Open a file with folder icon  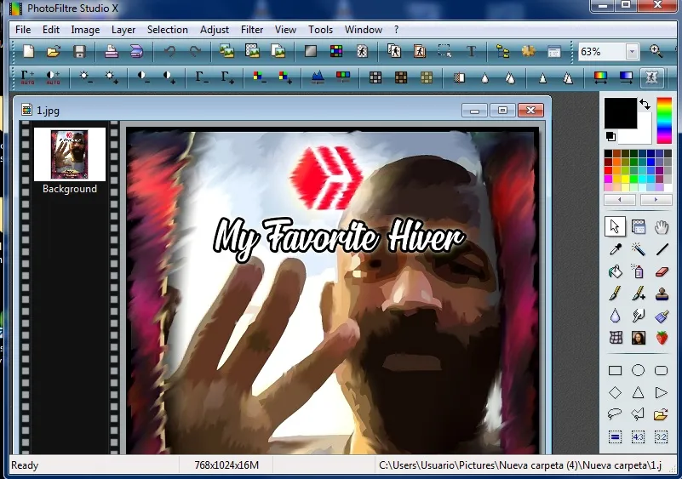(x=54, y=51)
